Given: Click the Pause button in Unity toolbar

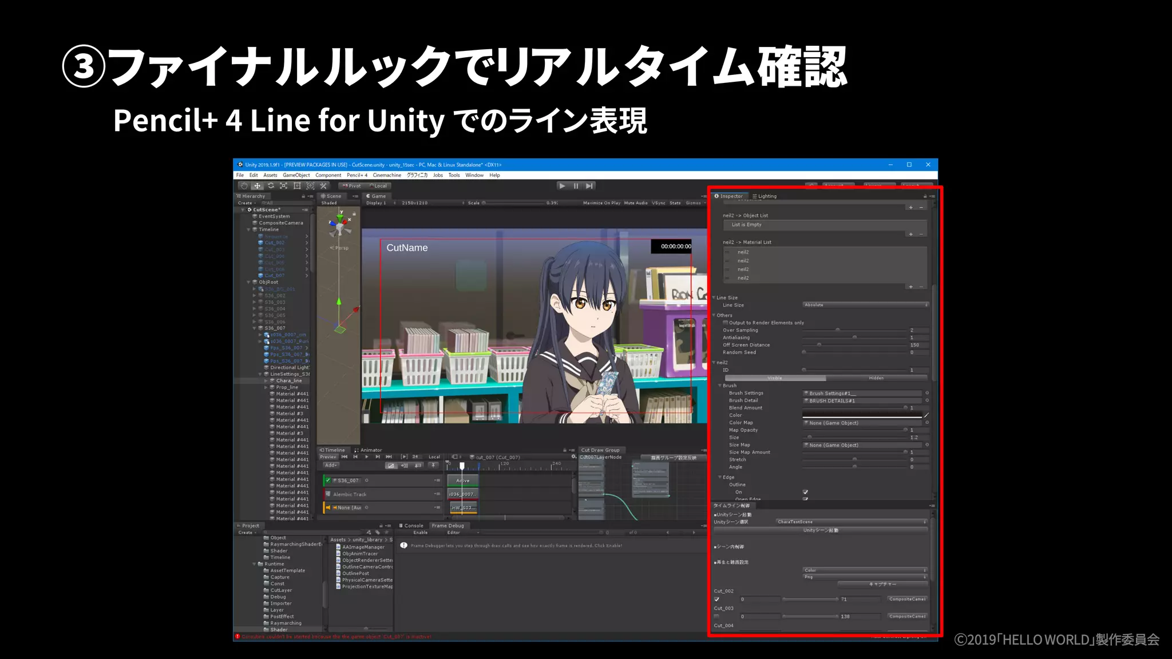Looking at the screenshot, I should (x=576, y=186).
